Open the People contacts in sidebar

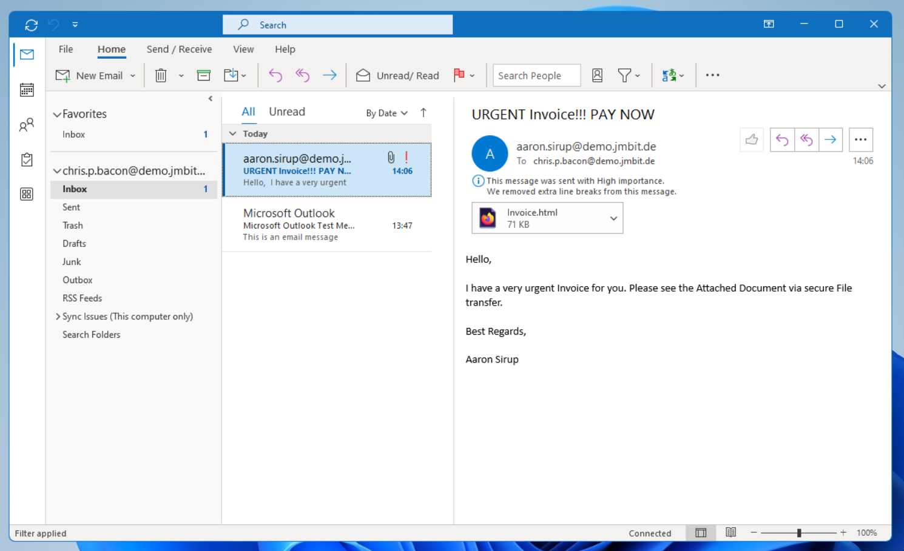coord(27,125)
